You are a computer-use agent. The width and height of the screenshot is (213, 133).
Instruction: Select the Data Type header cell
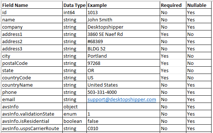tap(74, 5)
